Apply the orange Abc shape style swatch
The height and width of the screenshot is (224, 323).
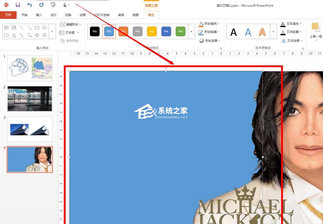click(x=123, y=31)
